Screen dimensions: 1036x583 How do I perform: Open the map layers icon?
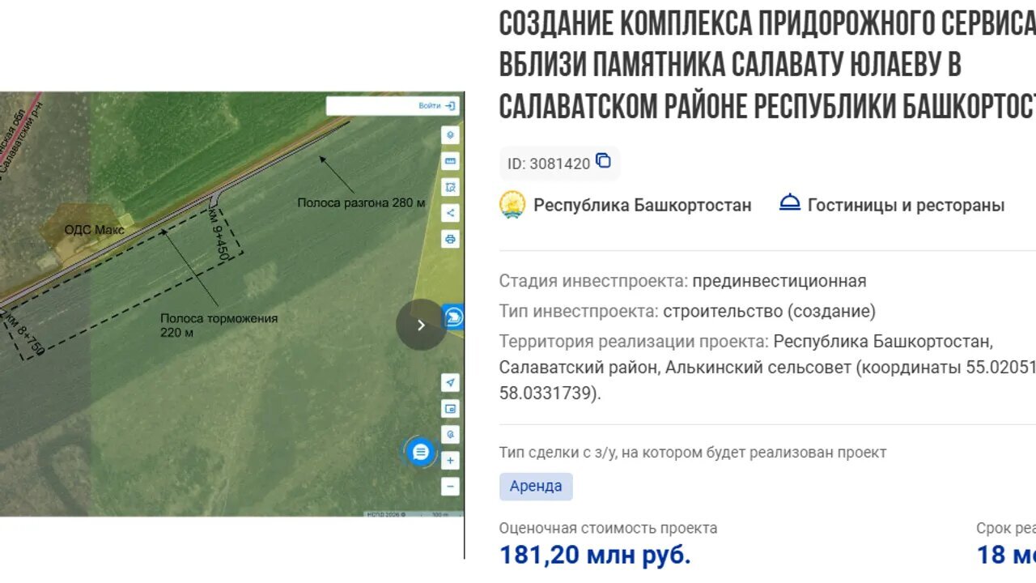(450, 135)
